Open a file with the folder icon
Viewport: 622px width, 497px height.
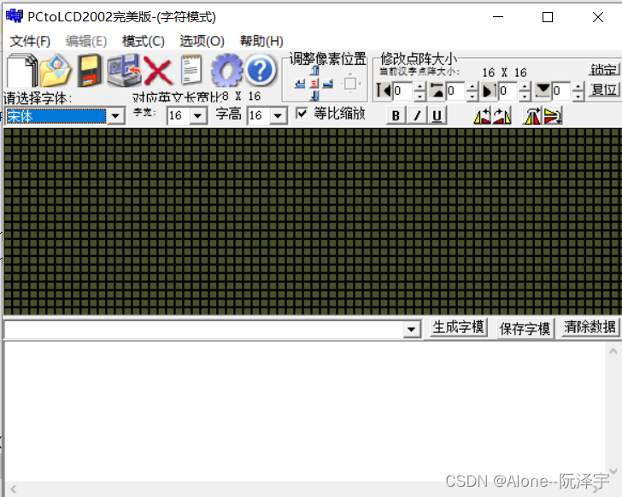point(56,71)
